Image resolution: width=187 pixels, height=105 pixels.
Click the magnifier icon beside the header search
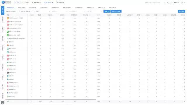(164, 3)
